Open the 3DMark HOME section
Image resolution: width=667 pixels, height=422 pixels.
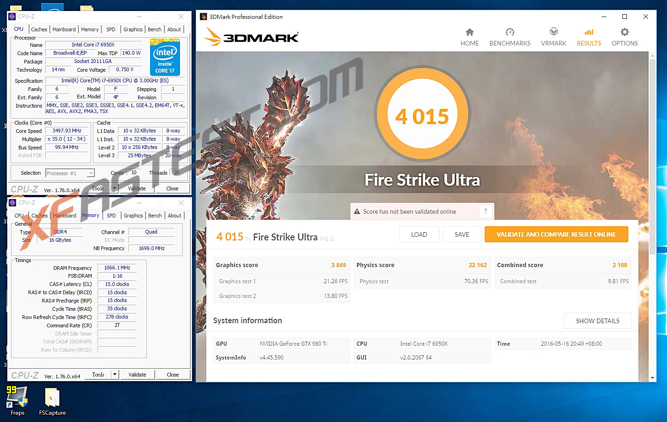click(x=470, y=37)
